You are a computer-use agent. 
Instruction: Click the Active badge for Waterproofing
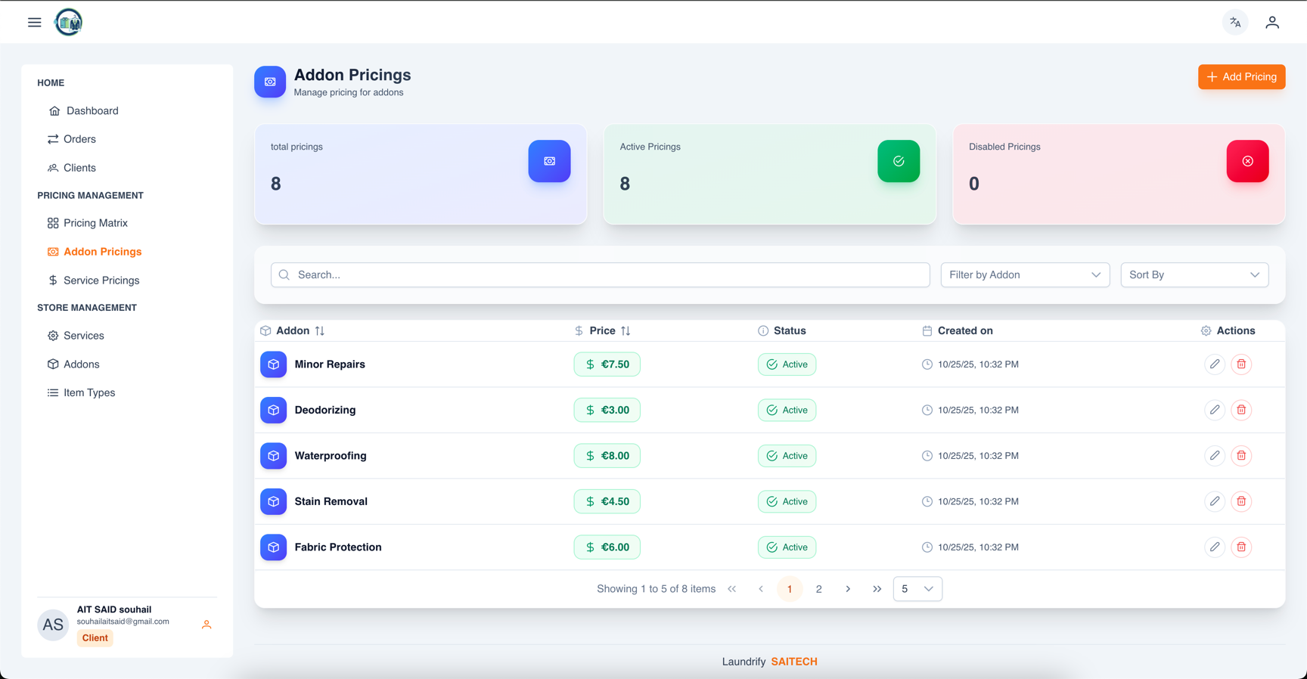[x=787, y=456]
